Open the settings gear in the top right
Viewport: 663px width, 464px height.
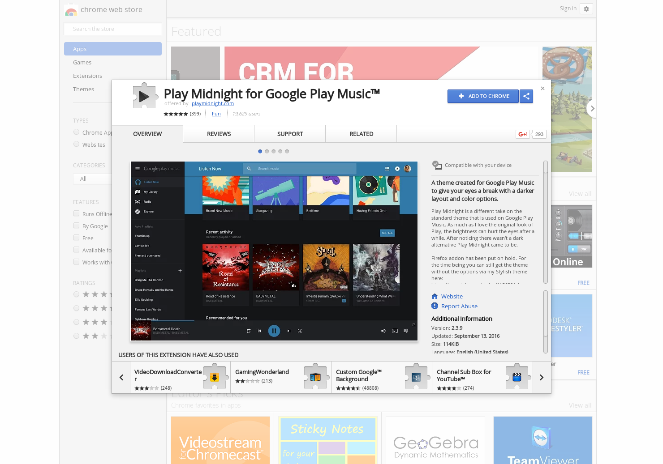point(586,9)
